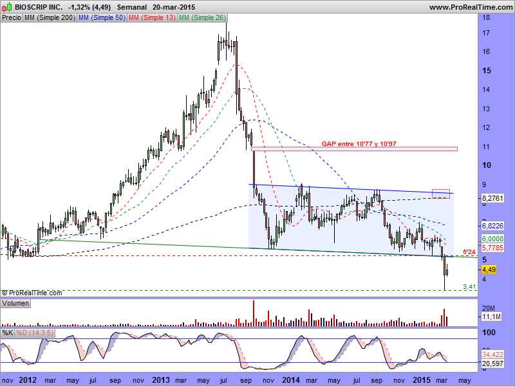The width and height of the screenshot is (515, 386).
Task: Click the 5,7785 red price tag
Action: click(x=492, y=248)
